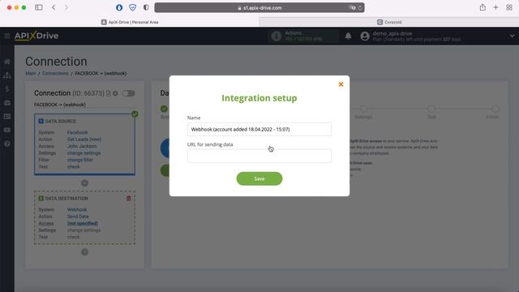Add step below Data Source block

tap(84, 183)
